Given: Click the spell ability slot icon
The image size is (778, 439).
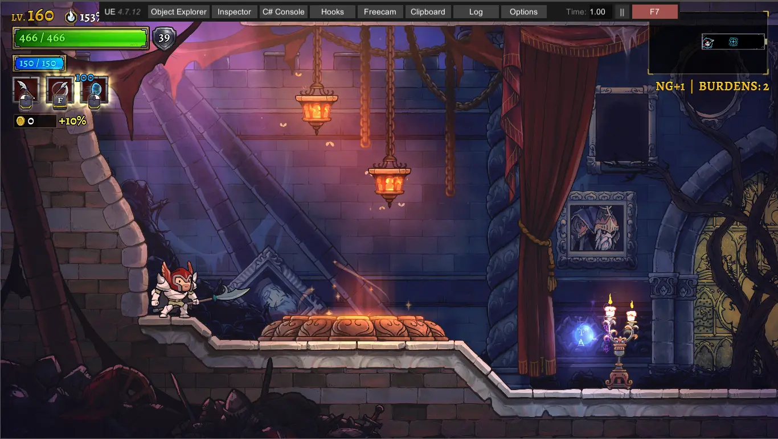Looking at the screenshot, I should pyautogui.click(x=94, y=91).
